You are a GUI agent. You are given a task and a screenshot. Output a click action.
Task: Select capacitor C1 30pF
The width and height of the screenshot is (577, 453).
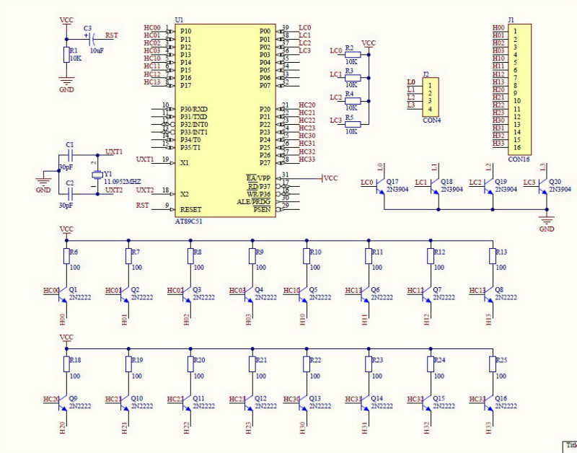click(69, 155)
